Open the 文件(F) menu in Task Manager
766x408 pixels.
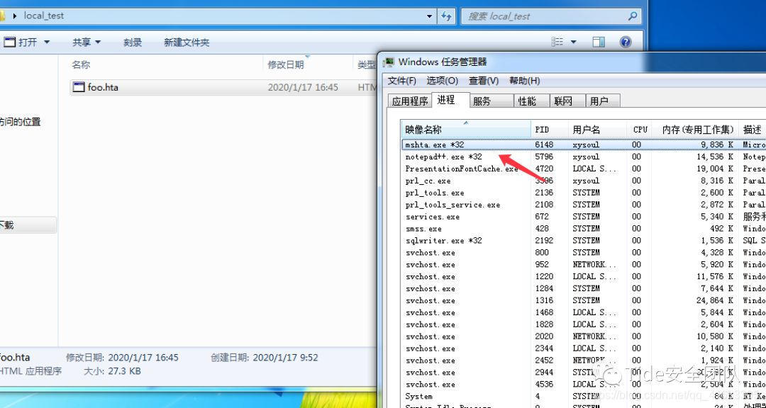[402, 81]
